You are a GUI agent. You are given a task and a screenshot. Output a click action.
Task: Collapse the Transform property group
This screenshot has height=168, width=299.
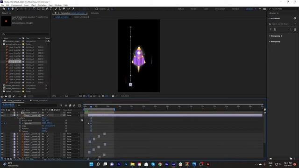15,118
